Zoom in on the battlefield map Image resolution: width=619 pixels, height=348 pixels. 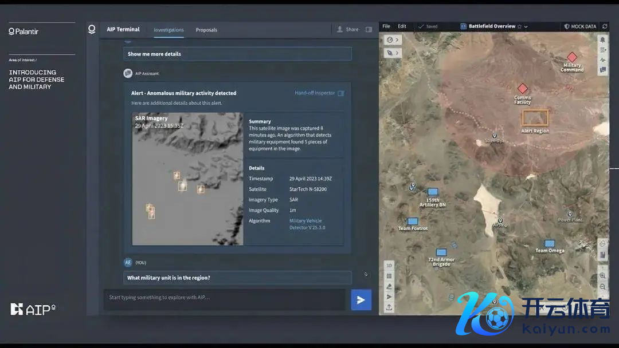pyautogui.click(x=602, y=275)
